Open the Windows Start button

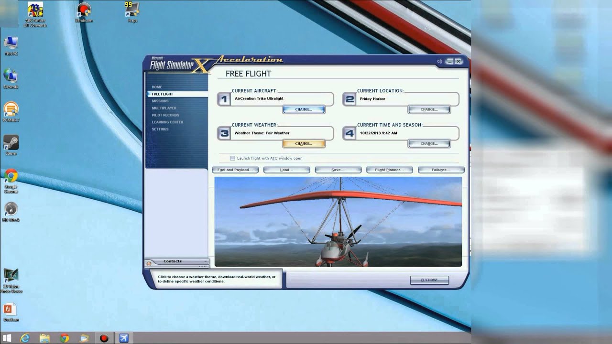click(x=6, y=338)
